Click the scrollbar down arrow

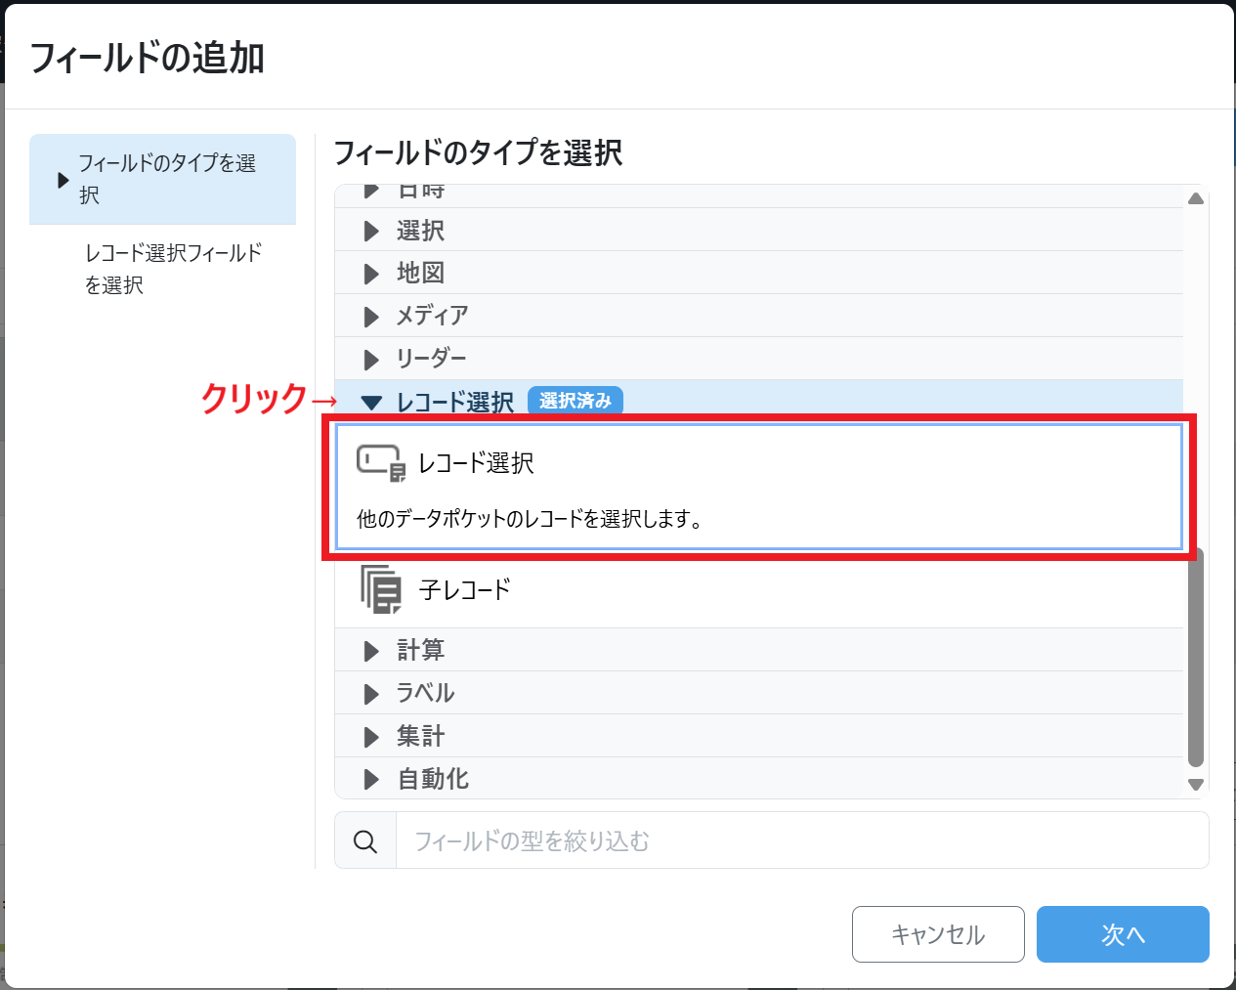click(1195, 784)
